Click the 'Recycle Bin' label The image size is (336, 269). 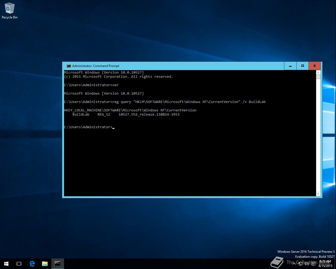point(10,17)
